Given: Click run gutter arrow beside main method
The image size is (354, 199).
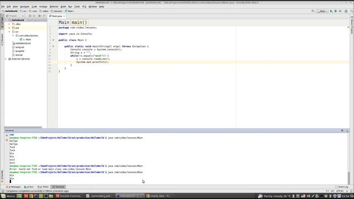Looking at the screenshot, I should [x=54, y=46].
